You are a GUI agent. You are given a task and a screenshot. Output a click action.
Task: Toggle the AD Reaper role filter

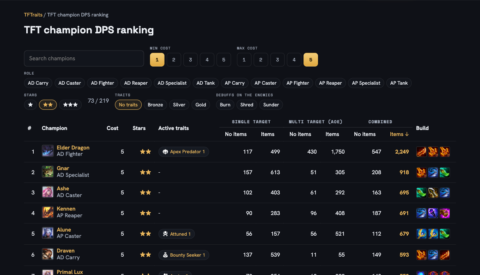[136, 83]
